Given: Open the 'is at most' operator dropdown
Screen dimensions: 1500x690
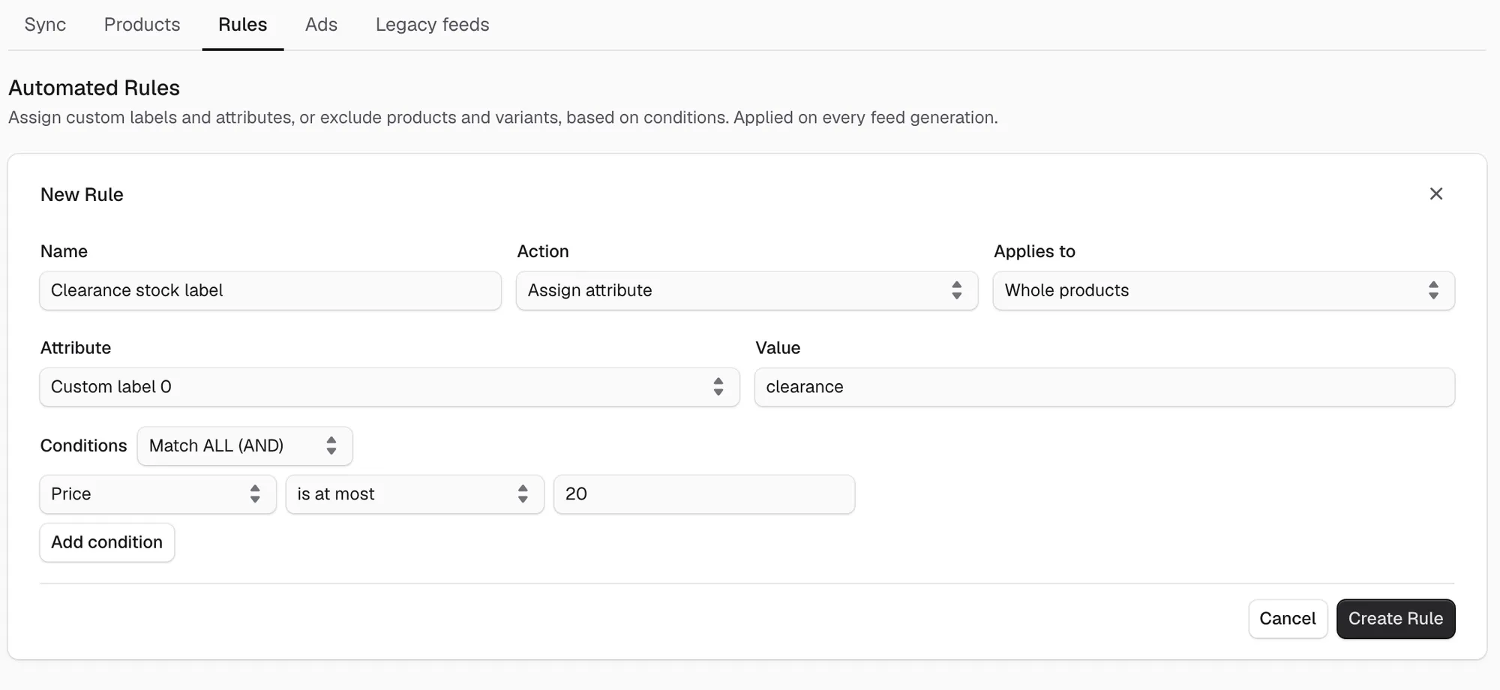Looking at the screenshot, I should pos(415,494).
